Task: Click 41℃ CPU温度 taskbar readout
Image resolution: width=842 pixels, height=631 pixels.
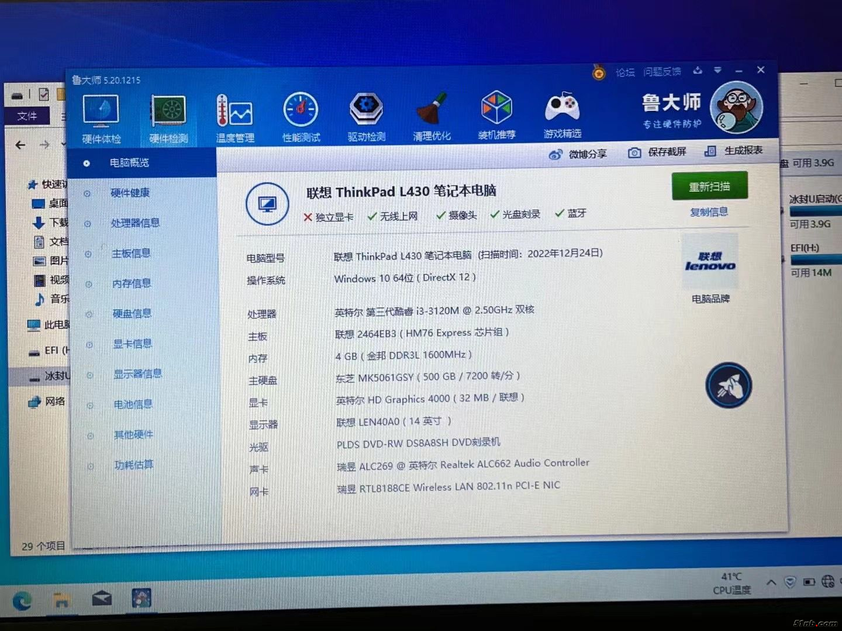Action: [x=731, y=583]
